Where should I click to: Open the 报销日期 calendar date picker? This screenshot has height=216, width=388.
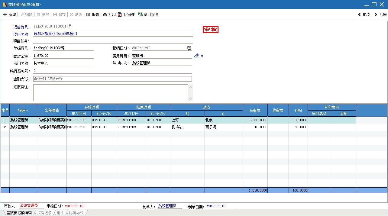pos(189,48)
